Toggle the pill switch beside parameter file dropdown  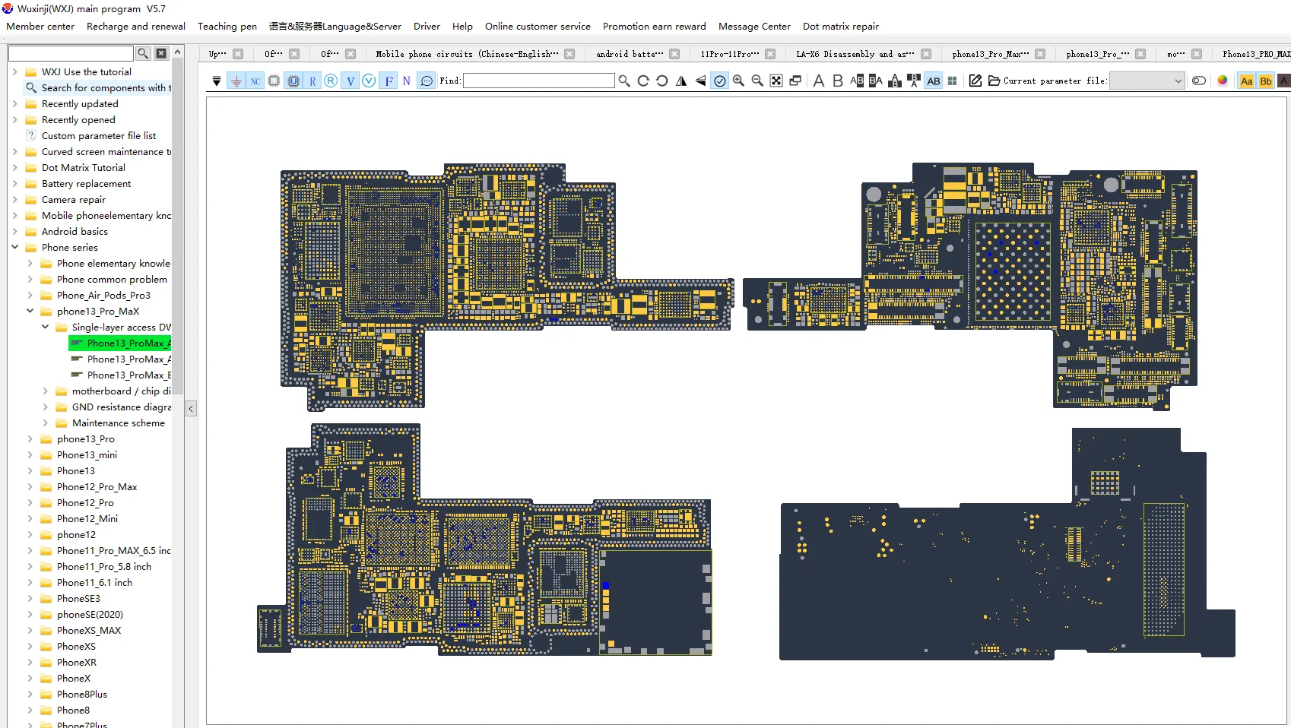tap(1199, 81)
